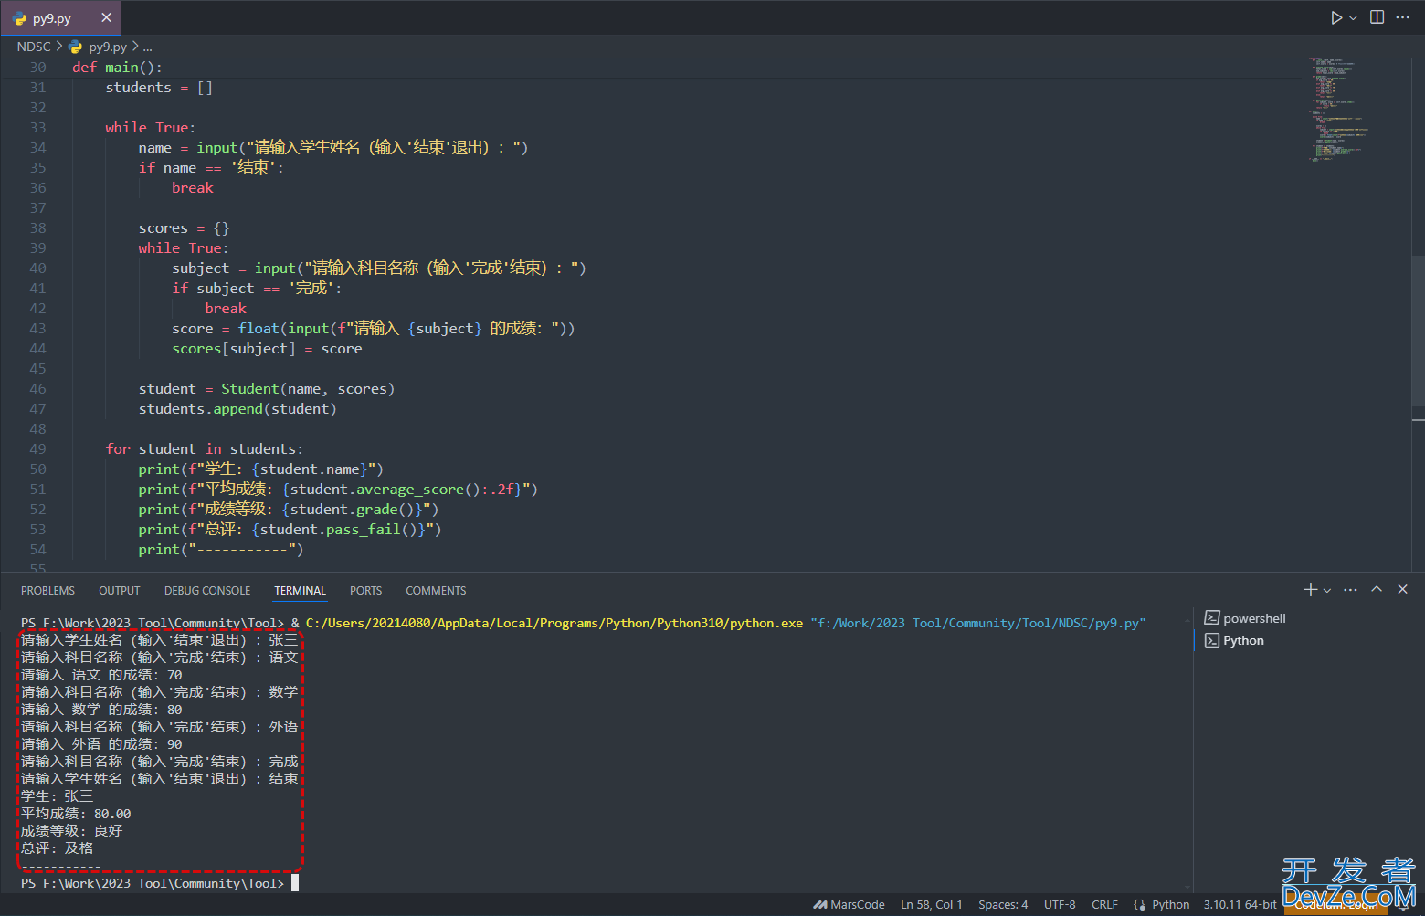1425x916 pixels.
Task: Open the DEBUG CONSOLE tab
Action: [207, 591]
